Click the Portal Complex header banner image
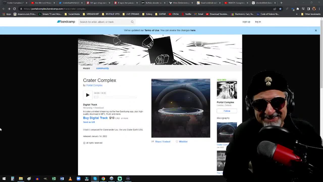This screenshot has width=323, height=182. (x=160, y=50)
